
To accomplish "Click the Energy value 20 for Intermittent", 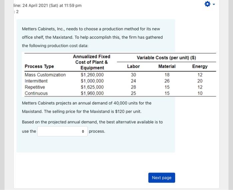I will tap(200, 81).
